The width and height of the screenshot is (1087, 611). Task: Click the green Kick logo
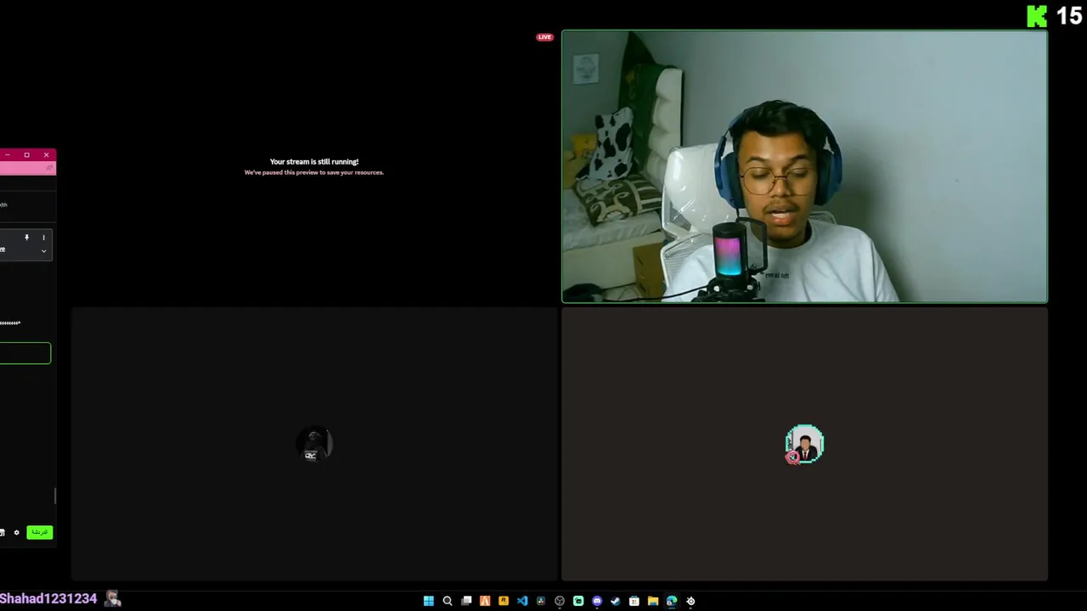tap(1037, 16)
